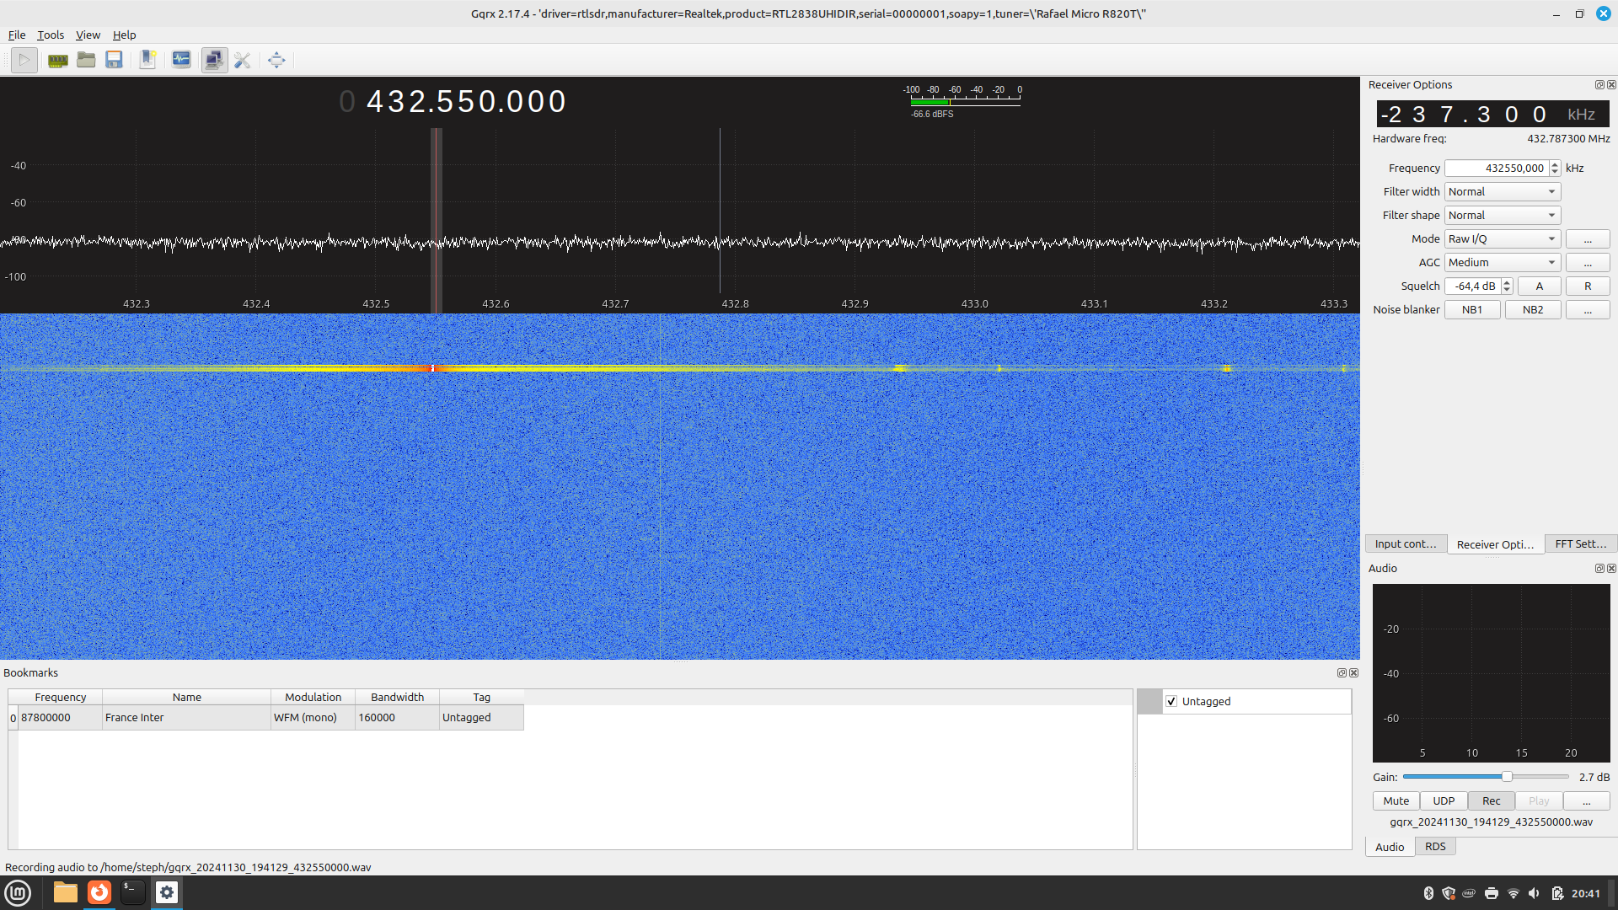Open the Configure I/O devices dialog
Screen dimensions: 1618x910
[x=57, y=60]
